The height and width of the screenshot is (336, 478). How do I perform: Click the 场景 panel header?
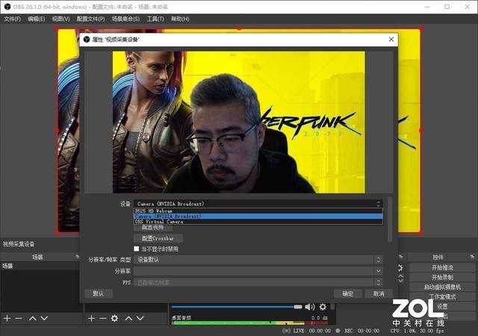pos(37,257)
